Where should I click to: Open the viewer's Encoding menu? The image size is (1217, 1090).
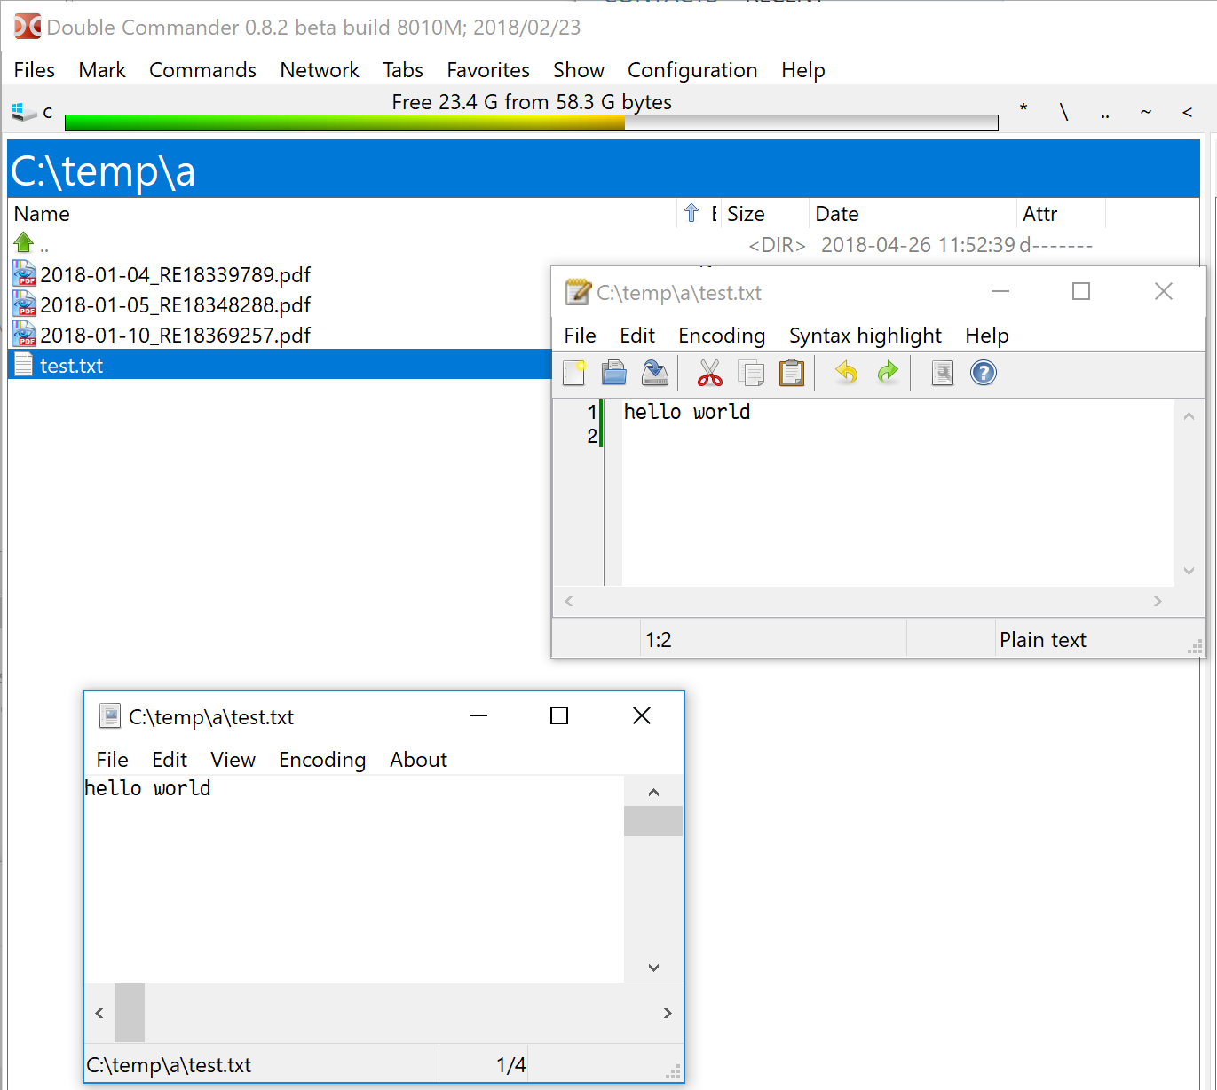coord(322,760)
